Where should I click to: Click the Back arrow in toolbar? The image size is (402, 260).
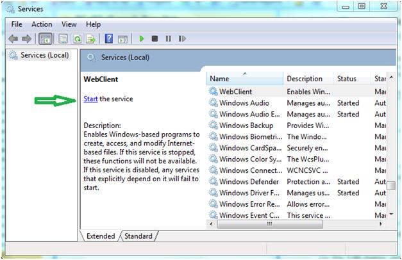tap(13, 39)
